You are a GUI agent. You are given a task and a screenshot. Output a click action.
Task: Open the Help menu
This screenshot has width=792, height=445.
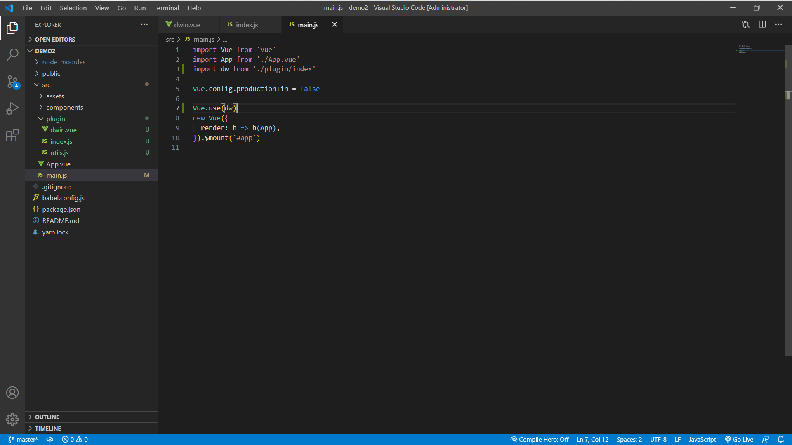[194, 8]
